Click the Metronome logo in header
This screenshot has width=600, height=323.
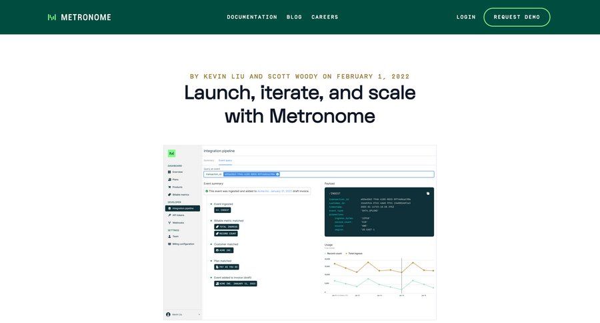click(x=79, y=17)
